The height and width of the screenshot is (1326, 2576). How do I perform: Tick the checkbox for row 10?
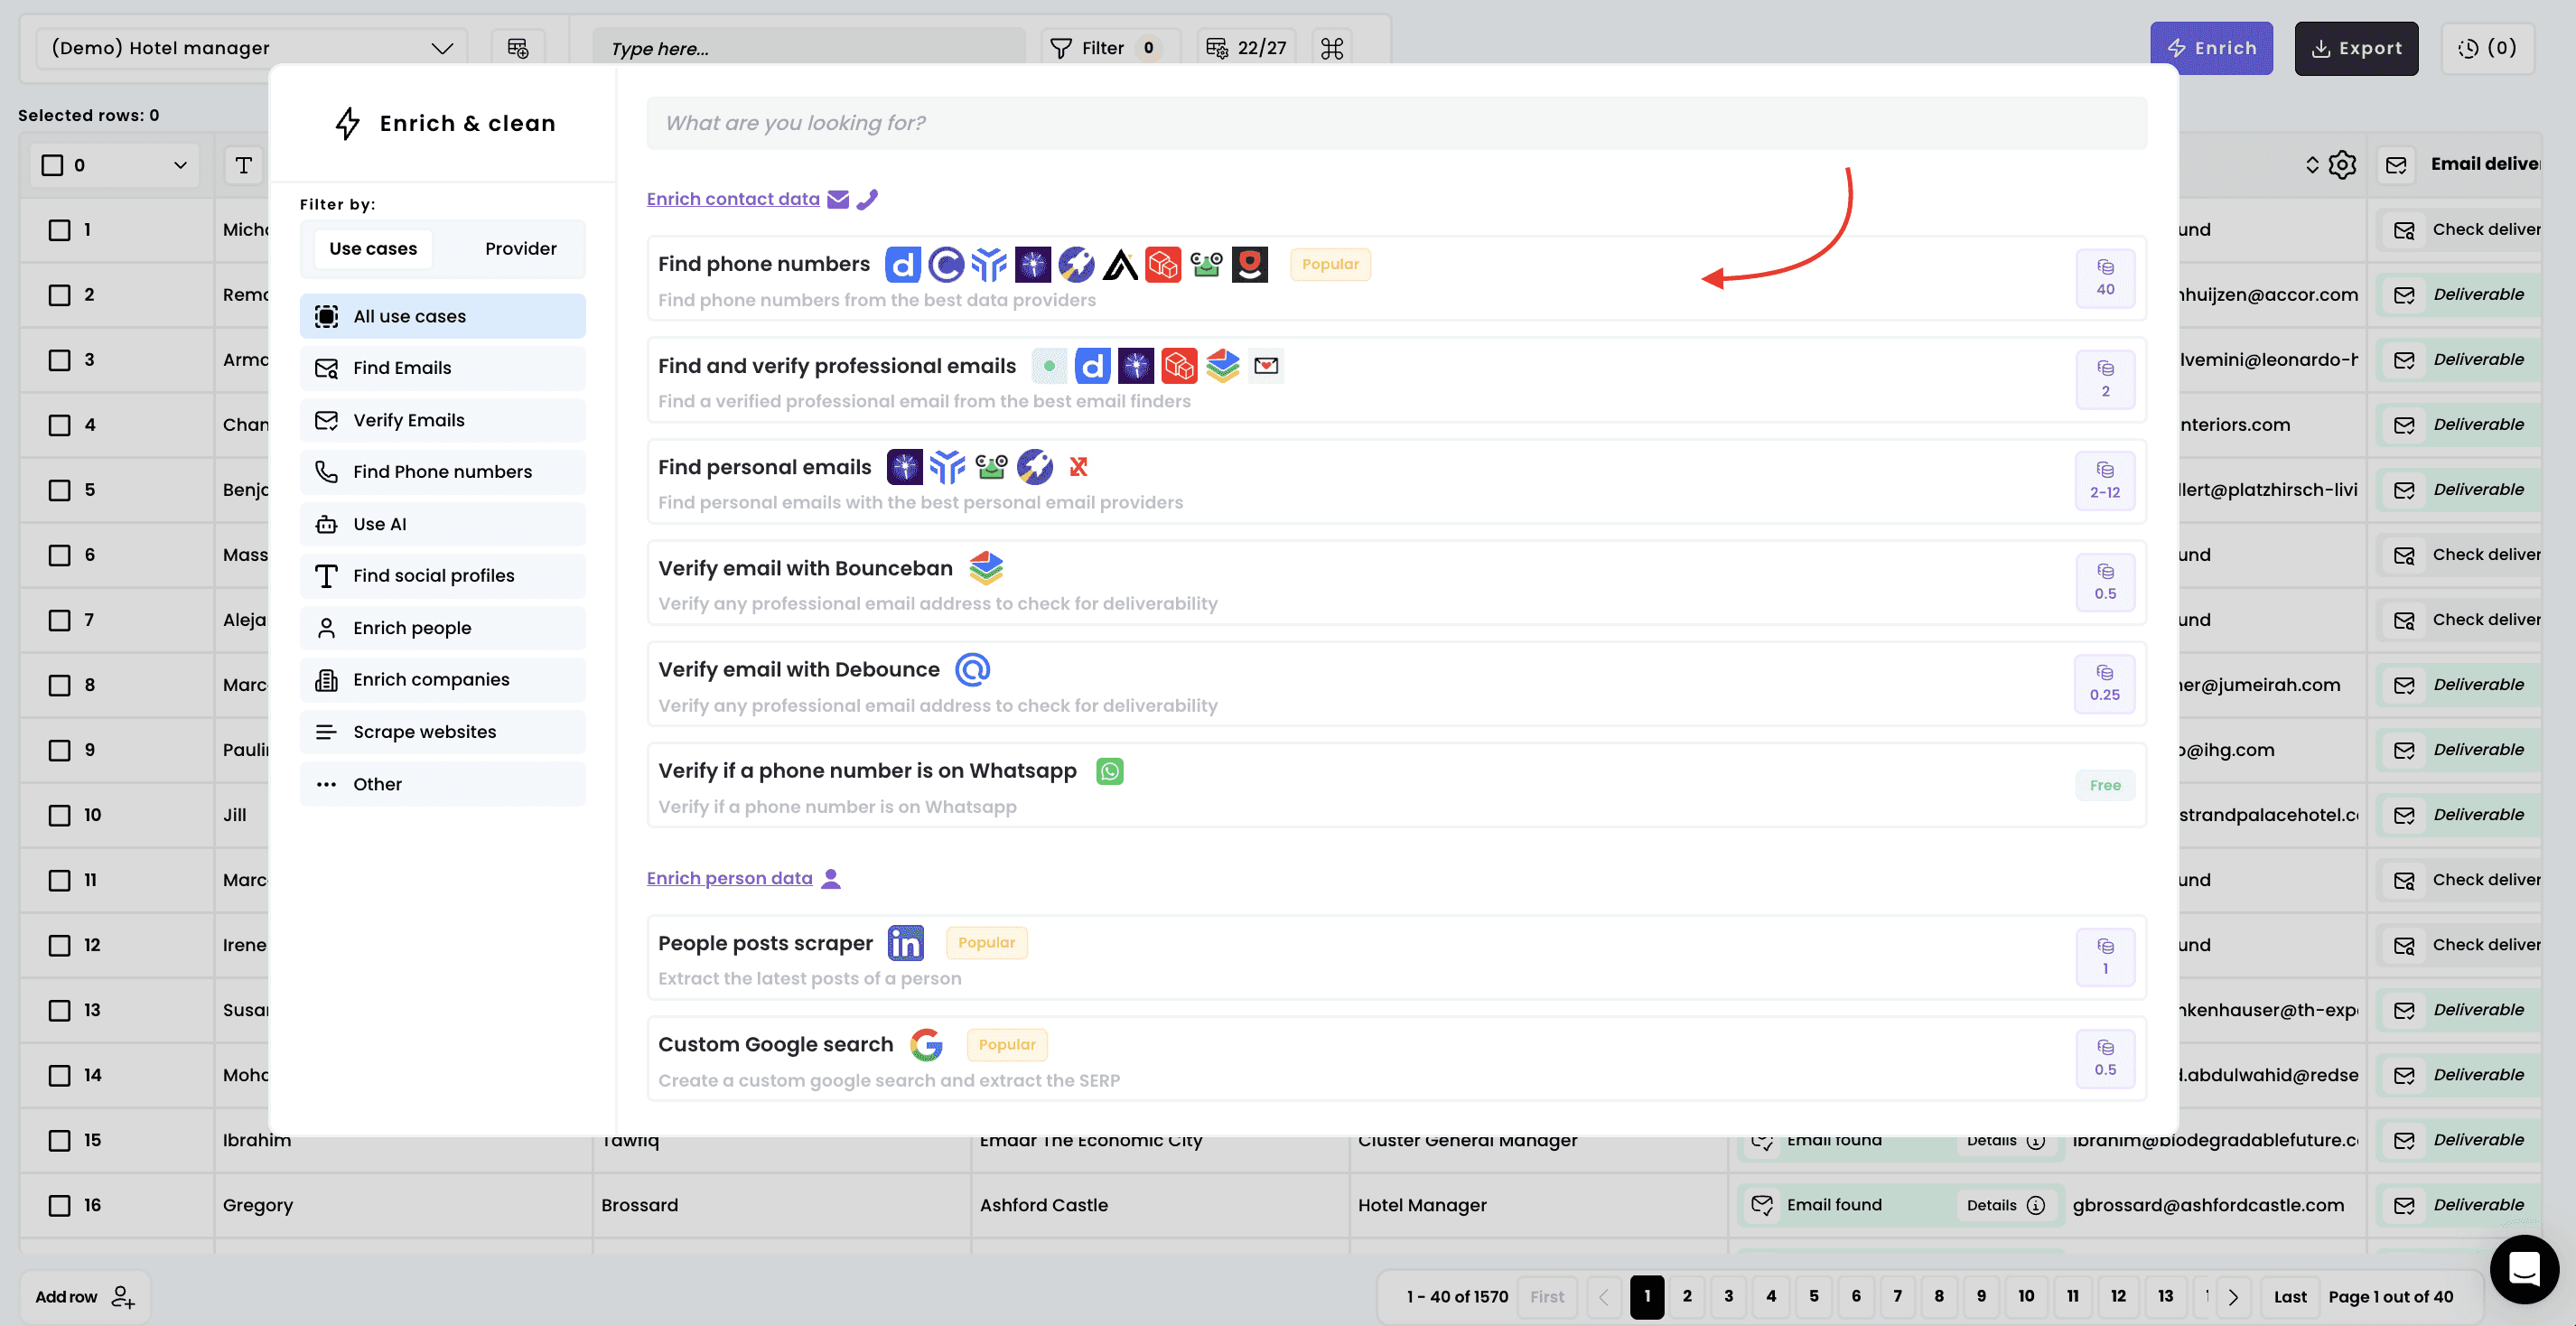60,815
